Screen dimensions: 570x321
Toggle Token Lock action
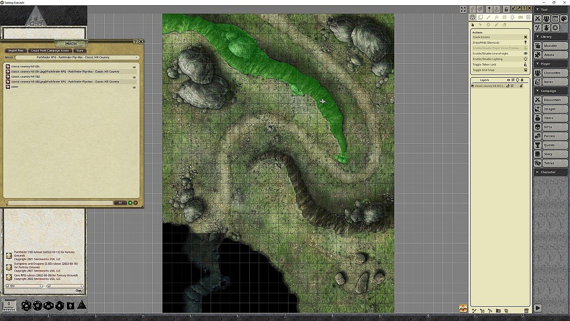[500, 64]
